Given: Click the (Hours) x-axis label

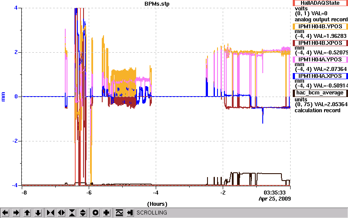Looking at the screenshot, I should click(157, 204).
